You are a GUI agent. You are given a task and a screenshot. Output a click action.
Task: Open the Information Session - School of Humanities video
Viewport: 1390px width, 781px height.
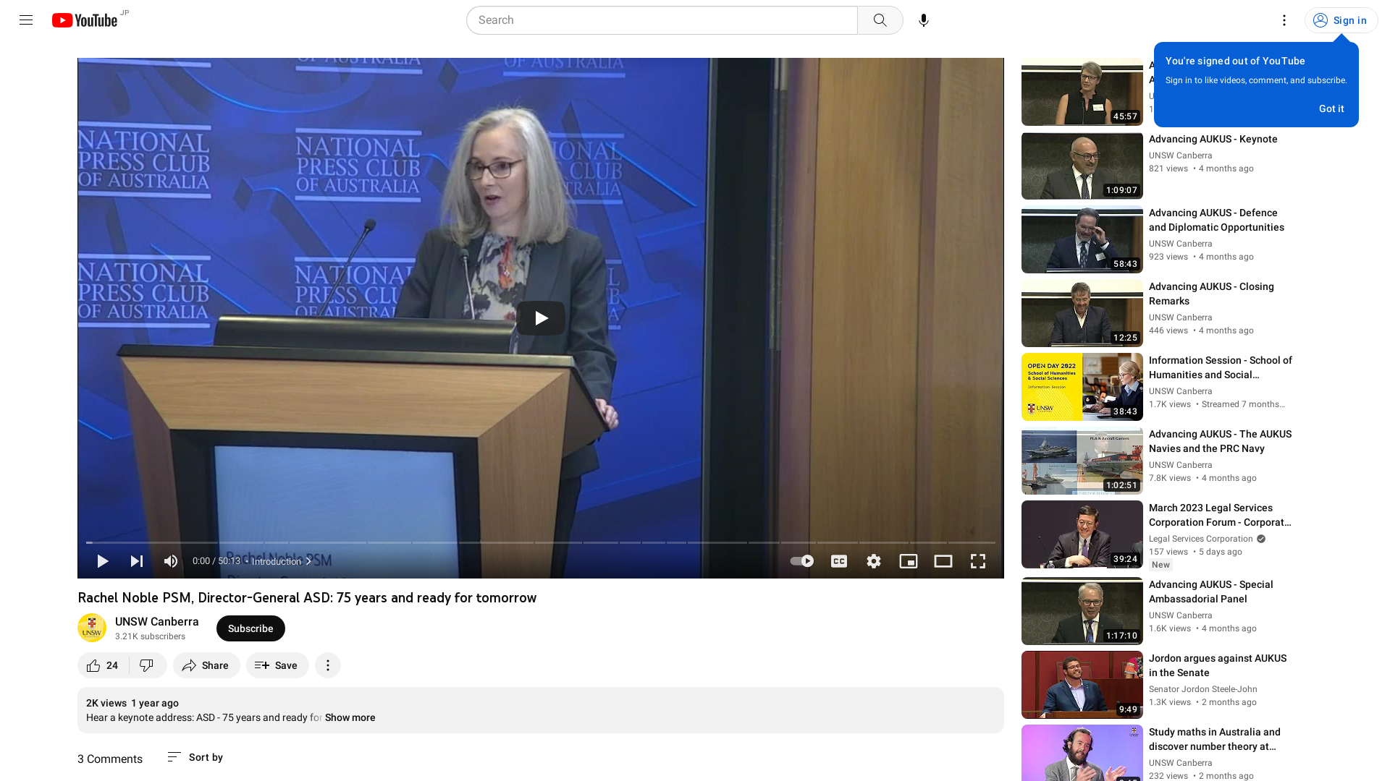pyautogui.click(x=1220, y=367)
